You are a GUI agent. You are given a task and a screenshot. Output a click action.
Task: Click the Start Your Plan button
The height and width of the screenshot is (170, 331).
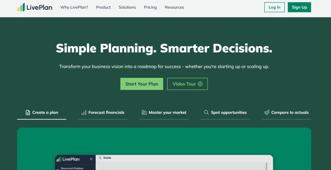[142, 84]
